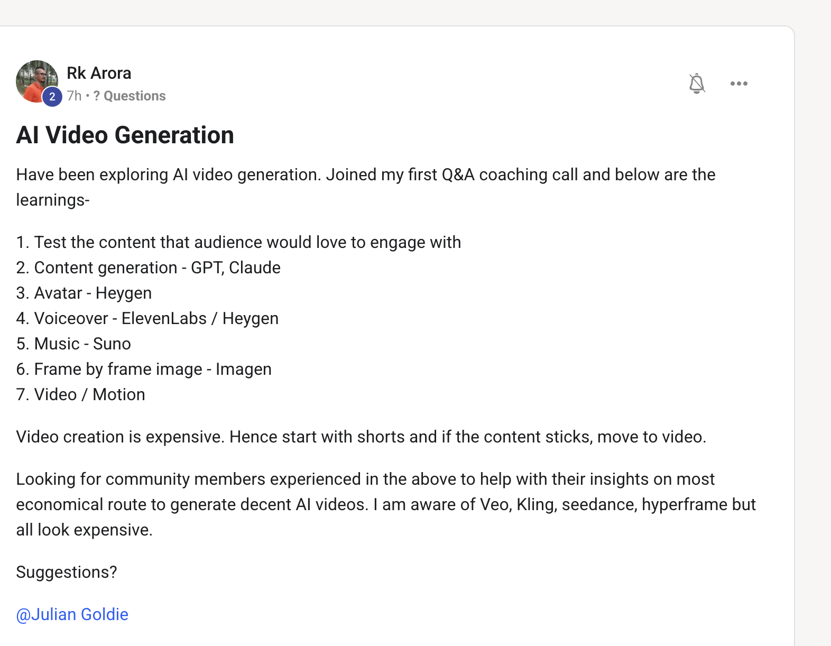Open Rk Arora's profile picture
831x646 pixels.
pos(37,81)
